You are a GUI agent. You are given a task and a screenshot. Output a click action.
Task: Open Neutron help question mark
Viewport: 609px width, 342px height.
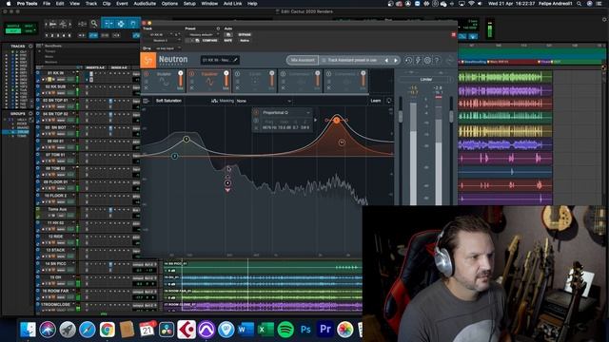click(x=437, y=60)
